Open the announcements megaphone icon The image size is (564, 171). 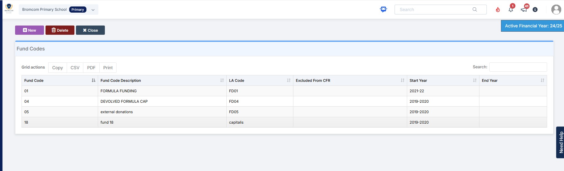tap(523, 10)
